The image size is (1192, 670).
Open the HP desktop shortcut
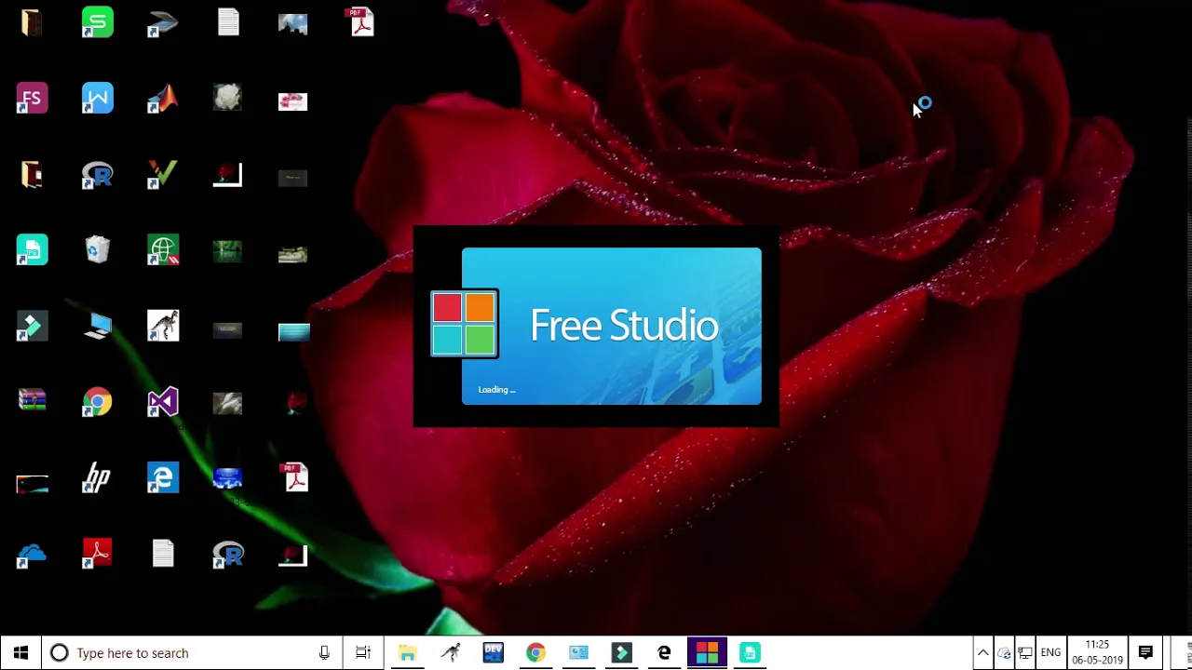[x=98, y=478]
